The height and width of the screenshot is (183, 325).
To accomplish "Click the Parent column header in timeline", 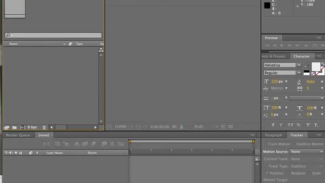I will 92,152.
